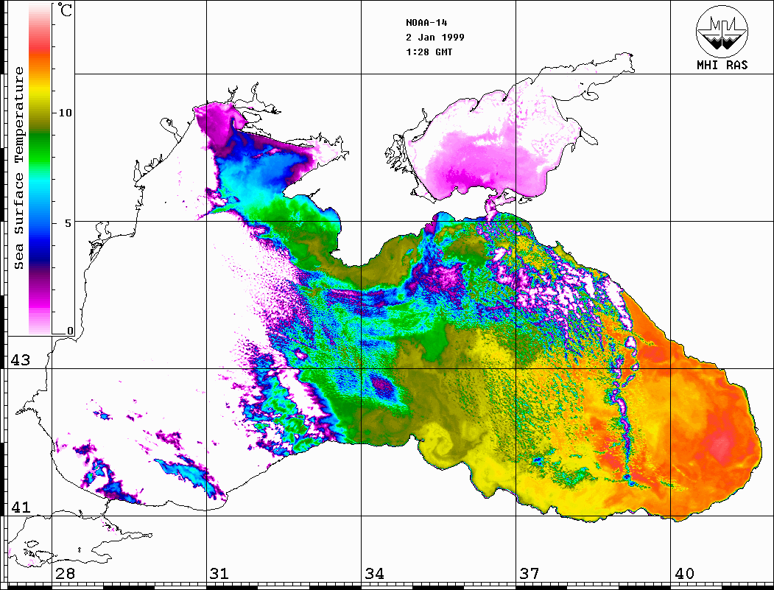Viewport: 774px width, 590px height.
Task: Click latitude label "41"
Action: pyautogui.click(x=21, y=507)
